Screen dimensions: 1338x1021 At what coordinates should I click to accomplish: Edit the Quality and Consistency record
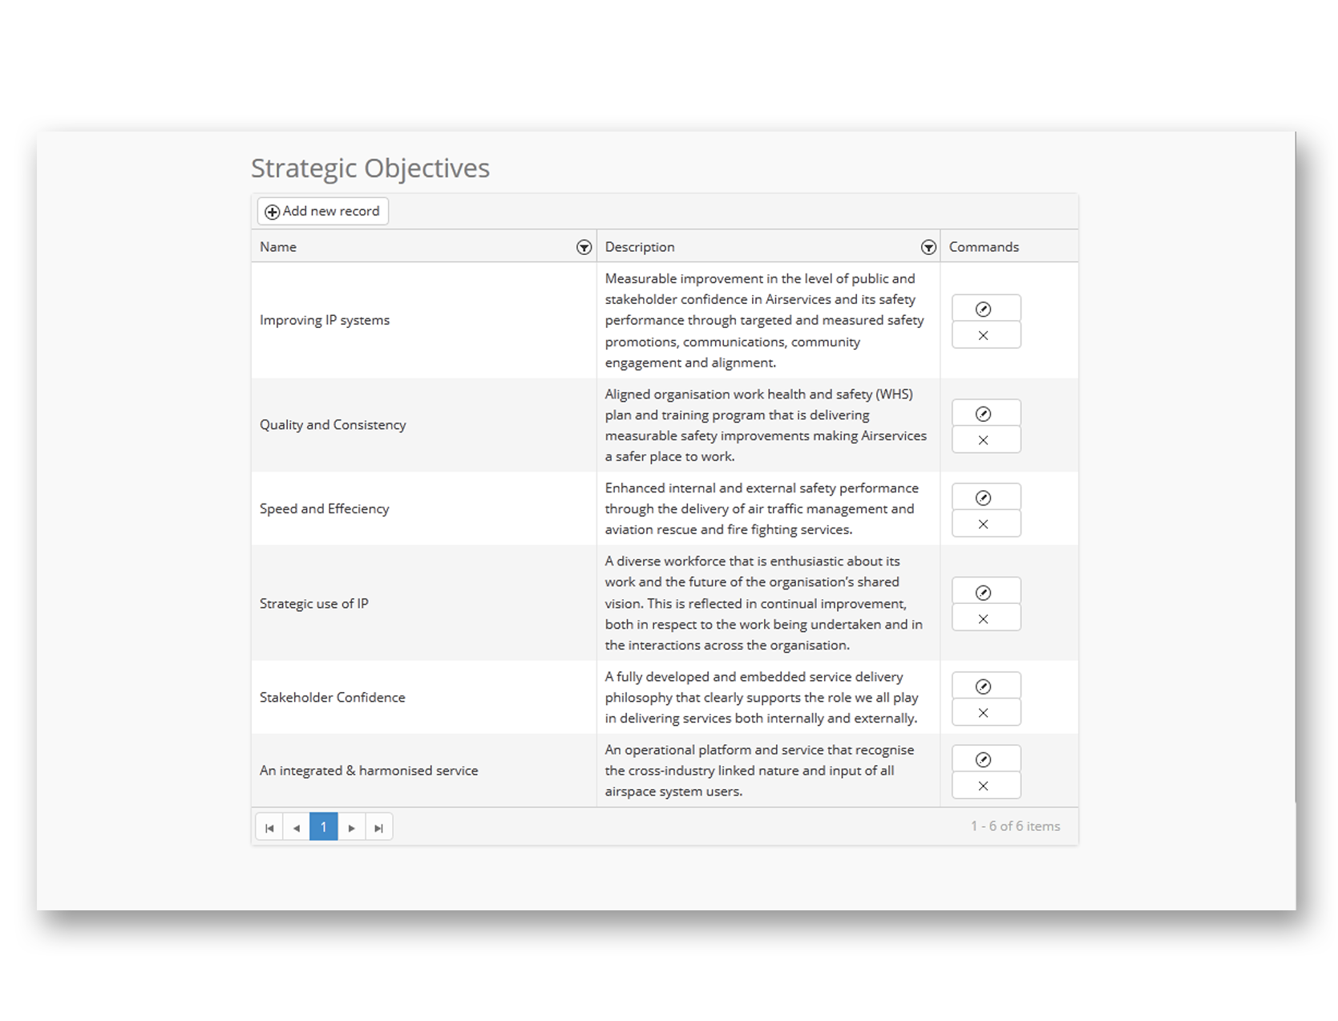pos(985,414)
